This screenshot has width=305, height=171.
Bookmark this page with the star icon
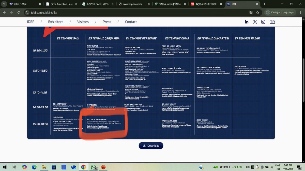tap(258, 12)
